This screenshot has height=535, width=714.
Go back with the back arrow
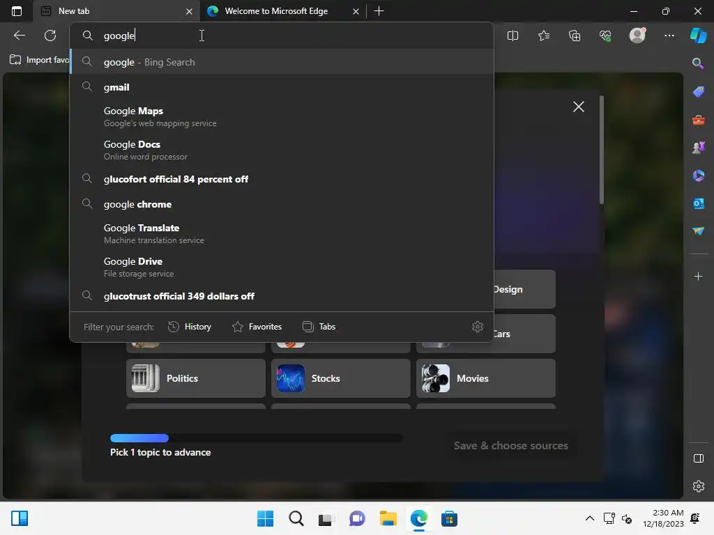click(x=20, y=36)
